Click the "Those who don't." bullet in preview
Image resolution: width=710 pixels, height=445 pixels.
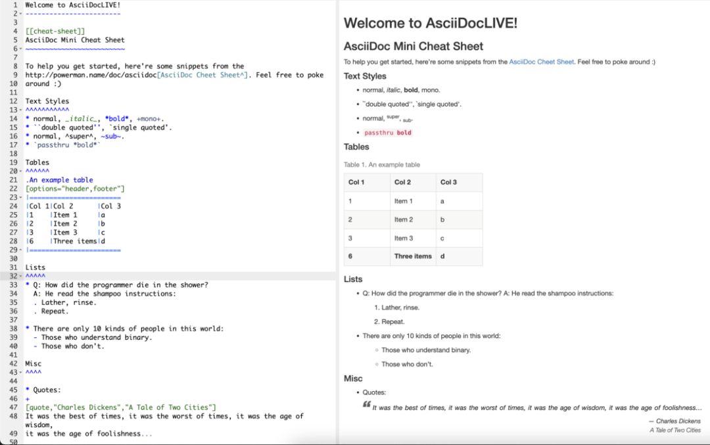click(x=407, y=364)
